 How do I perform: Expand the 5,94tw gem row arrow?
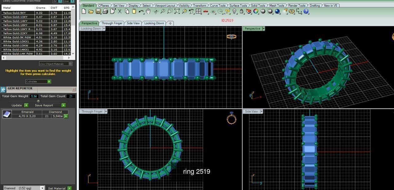pyautogui.click(x=66, y=116)
